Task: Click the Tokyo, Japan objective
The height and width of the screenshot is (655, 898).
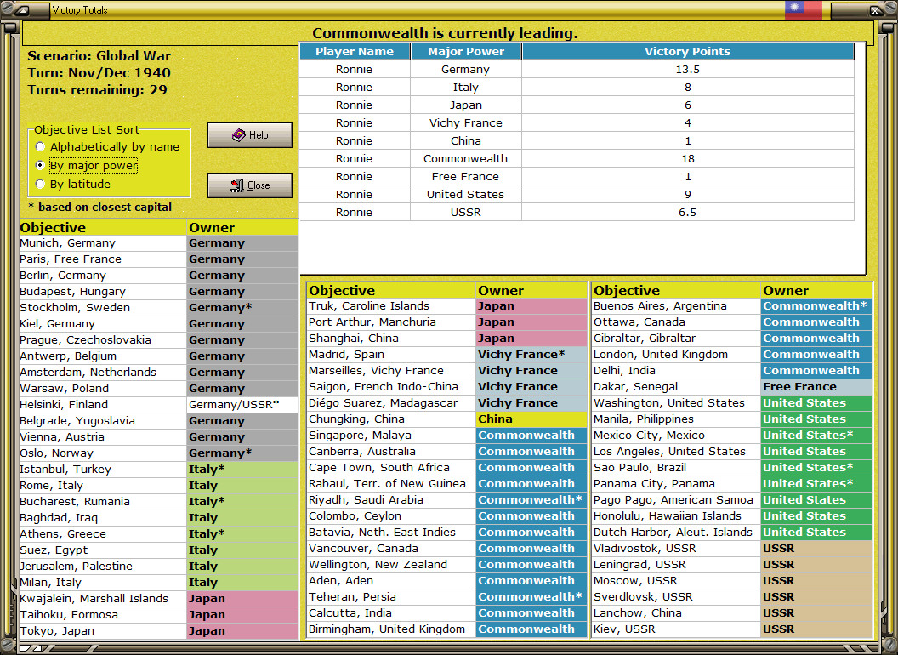Action: click(x=103, y=631)
